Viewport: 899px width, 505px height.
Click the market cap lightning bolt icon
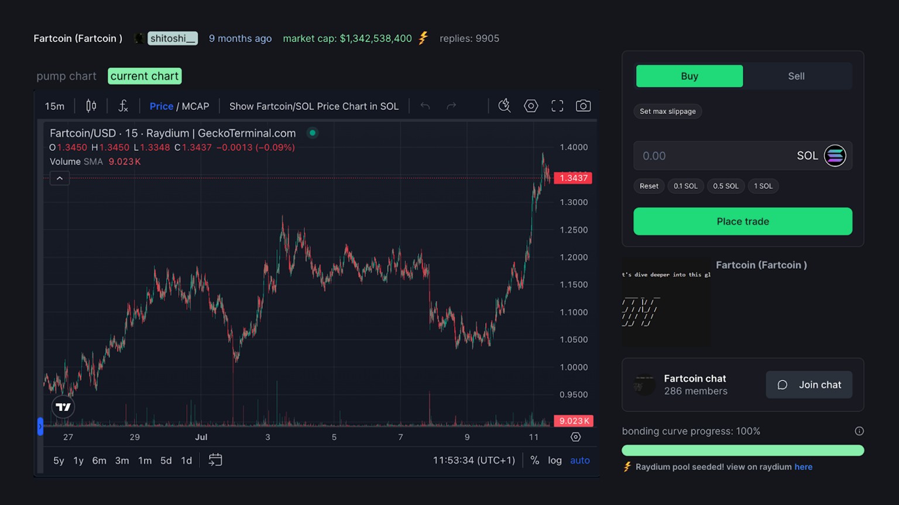point(423,39)
